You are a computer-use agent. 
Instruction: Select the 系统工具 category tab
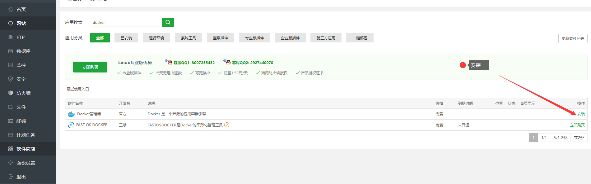coord(188,38)
